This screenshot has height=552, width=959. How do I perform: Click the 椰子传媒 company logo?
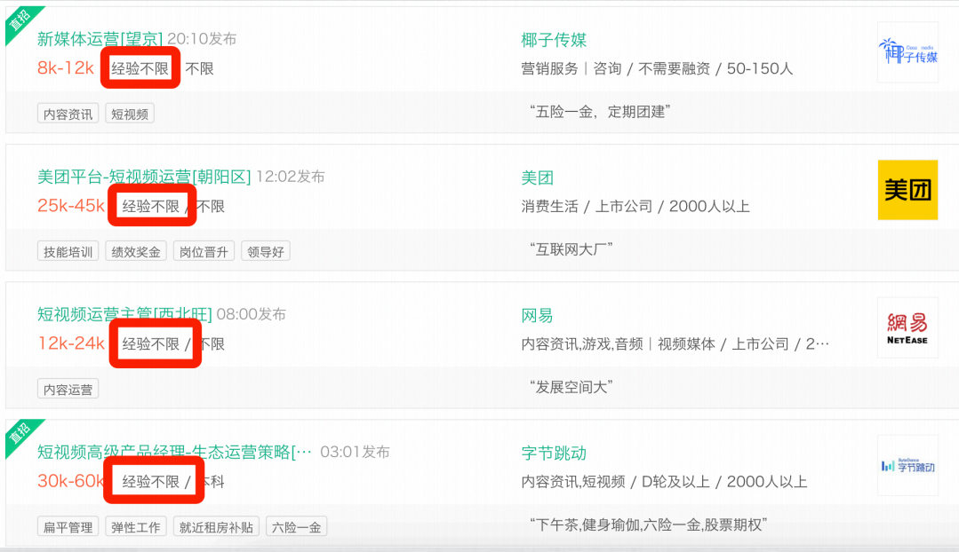(x=907, y=51)
